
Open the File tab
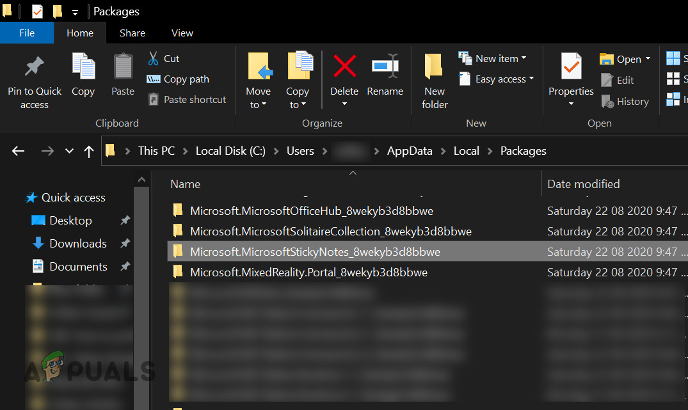(x=27, y=33)
